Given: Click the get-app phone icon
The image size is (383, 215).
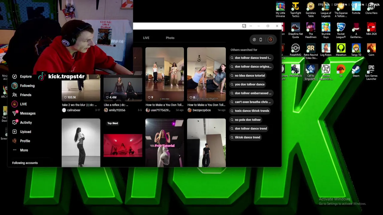Looking at the screenshot, I should coord(261,39).
